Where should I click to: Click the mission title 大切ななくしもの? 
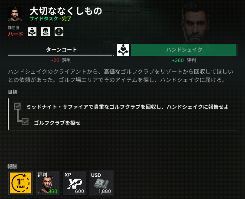(x=66, y=11)
